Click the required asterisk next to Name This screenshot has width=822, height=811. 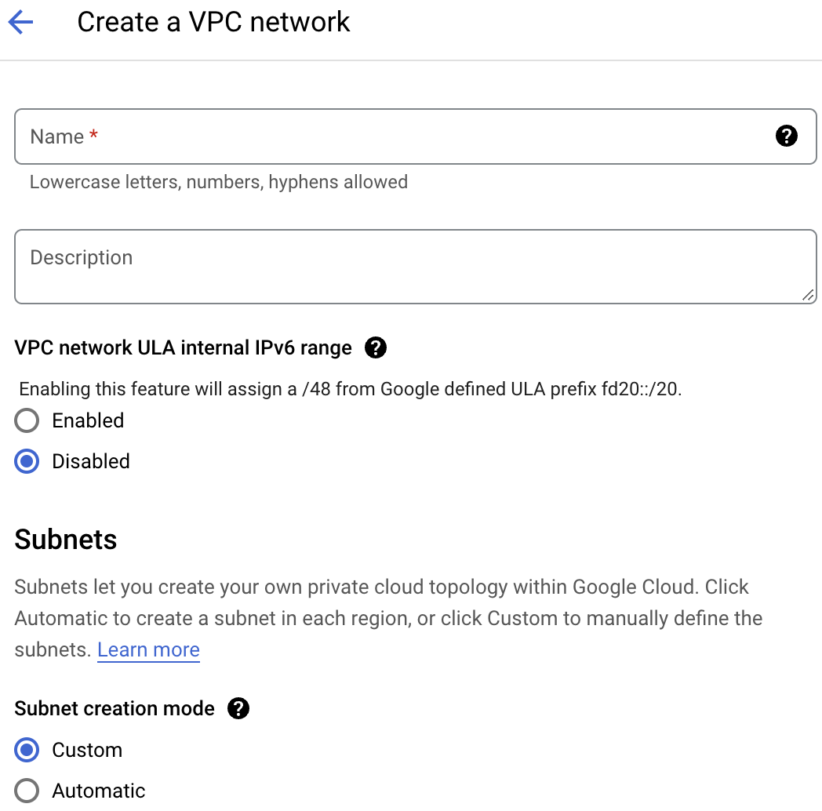(x=92, y=135)
